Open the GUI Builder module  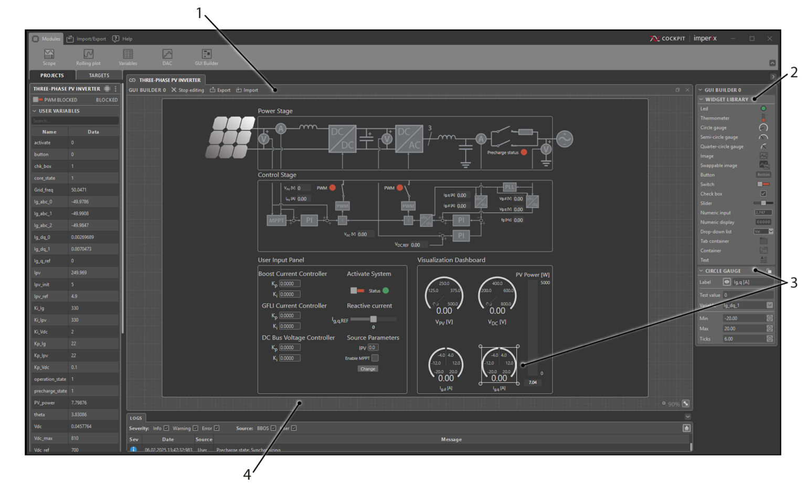pos(206,55)
